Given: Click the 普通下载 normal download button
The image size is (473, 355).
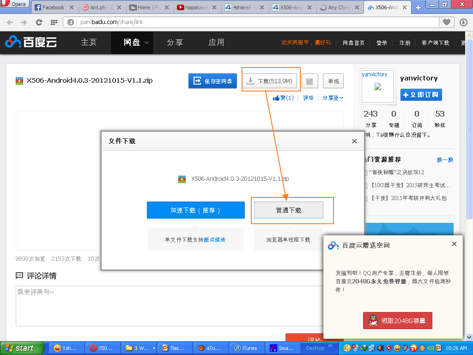Looking at the screenshot, I should 289,210.
